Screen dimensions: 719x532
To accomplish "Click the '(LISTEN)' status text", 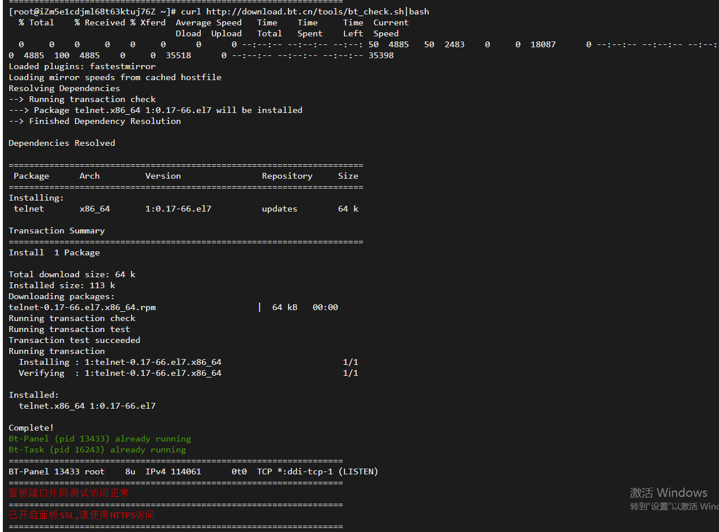I will pos(358,471).
